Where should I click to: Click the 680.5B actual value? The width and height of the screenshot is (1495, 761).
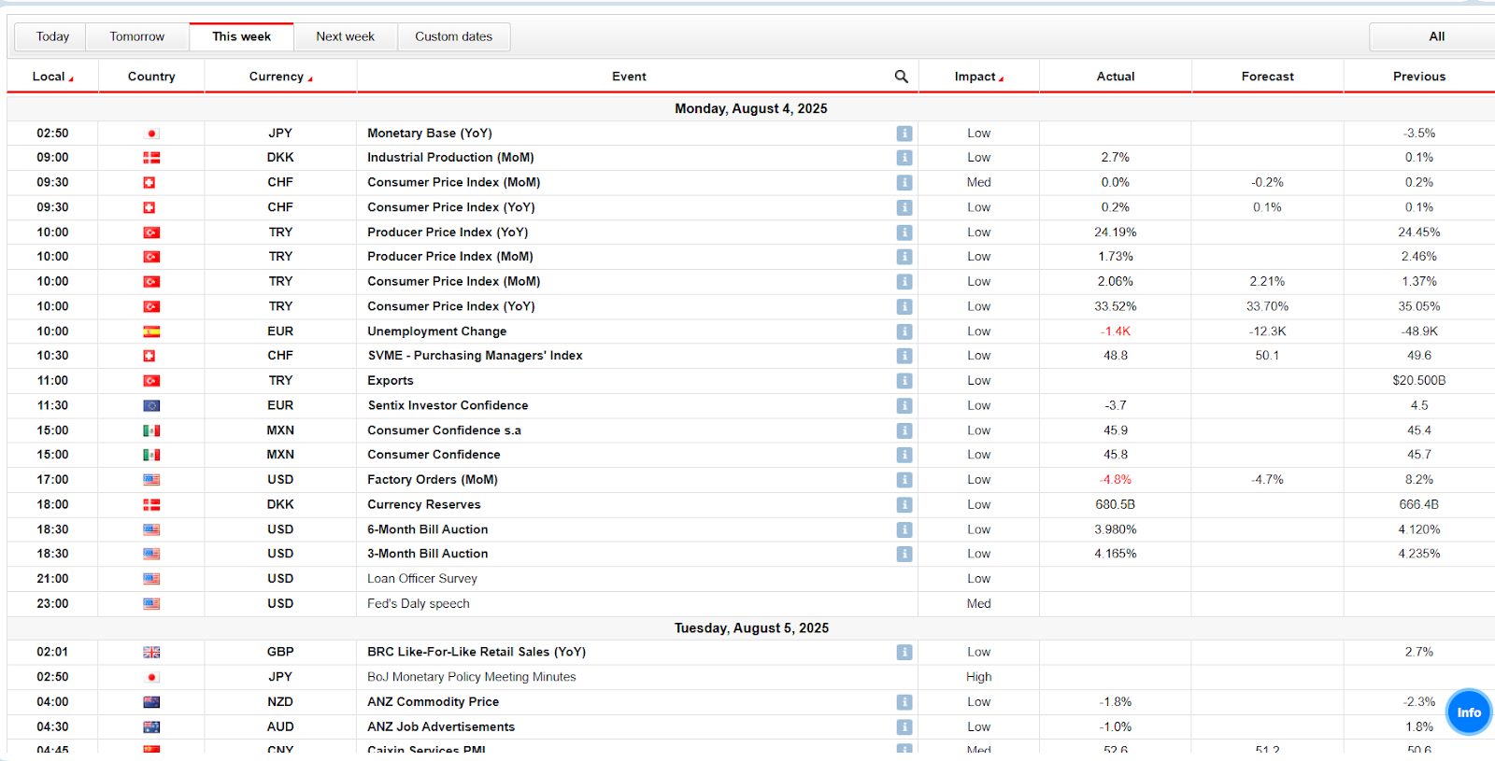click(1116, 504)
